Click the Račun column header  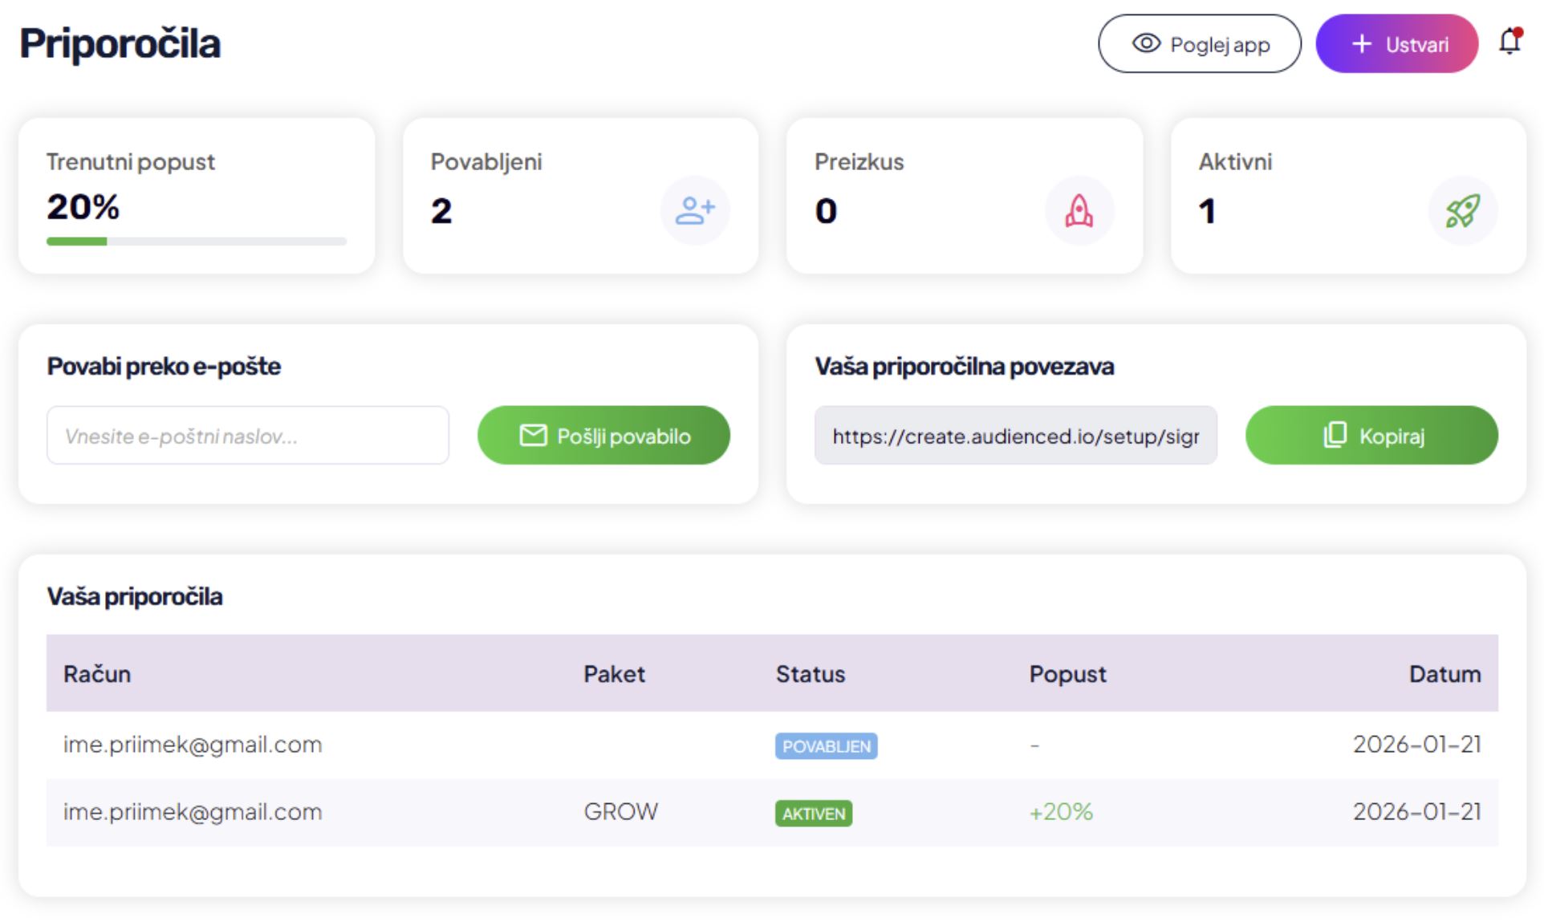point(97,673)
